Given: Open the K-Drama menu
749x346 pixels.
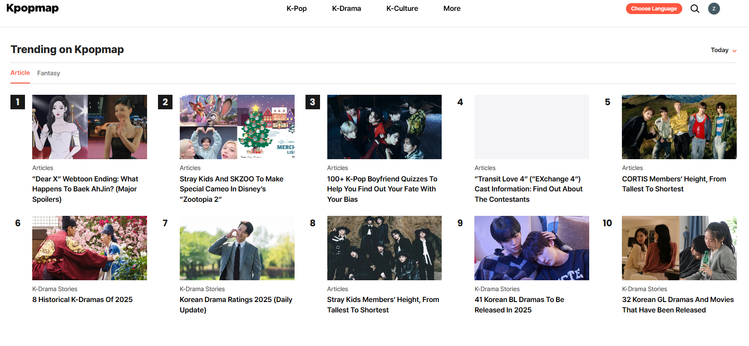Looking at the screenshot, I should point(346,9).
